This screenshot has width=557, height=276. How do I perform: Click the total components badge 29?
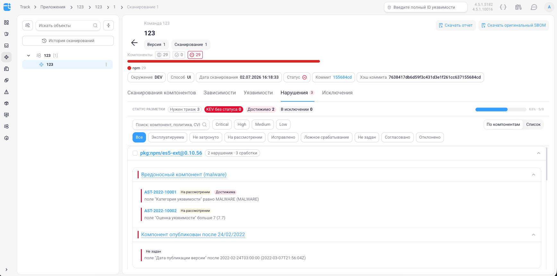click(162, 55)
